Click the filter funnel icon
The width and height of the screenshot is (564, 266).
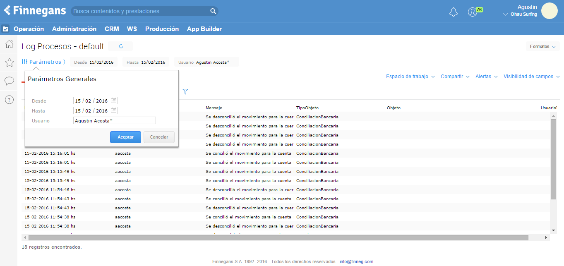pos(185,92)
